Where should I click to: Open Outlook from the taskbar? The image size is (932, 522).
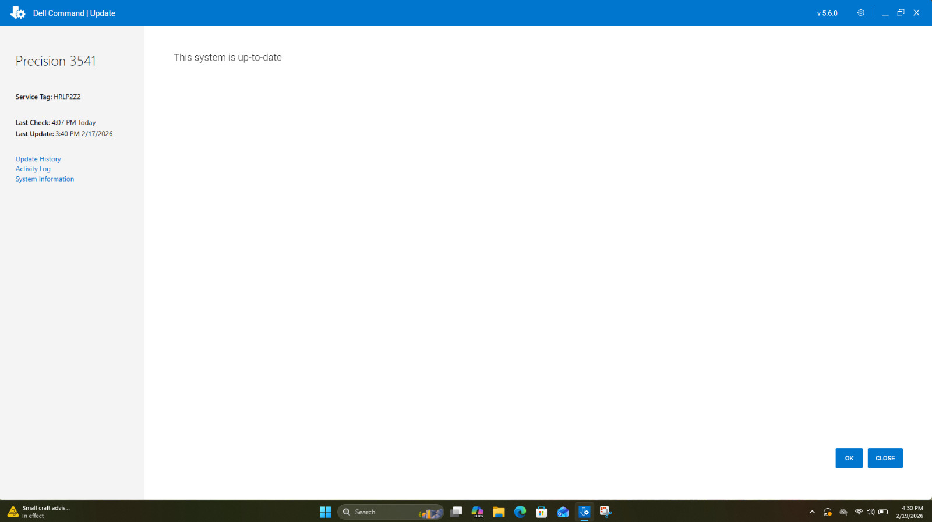tap(563, 512)
